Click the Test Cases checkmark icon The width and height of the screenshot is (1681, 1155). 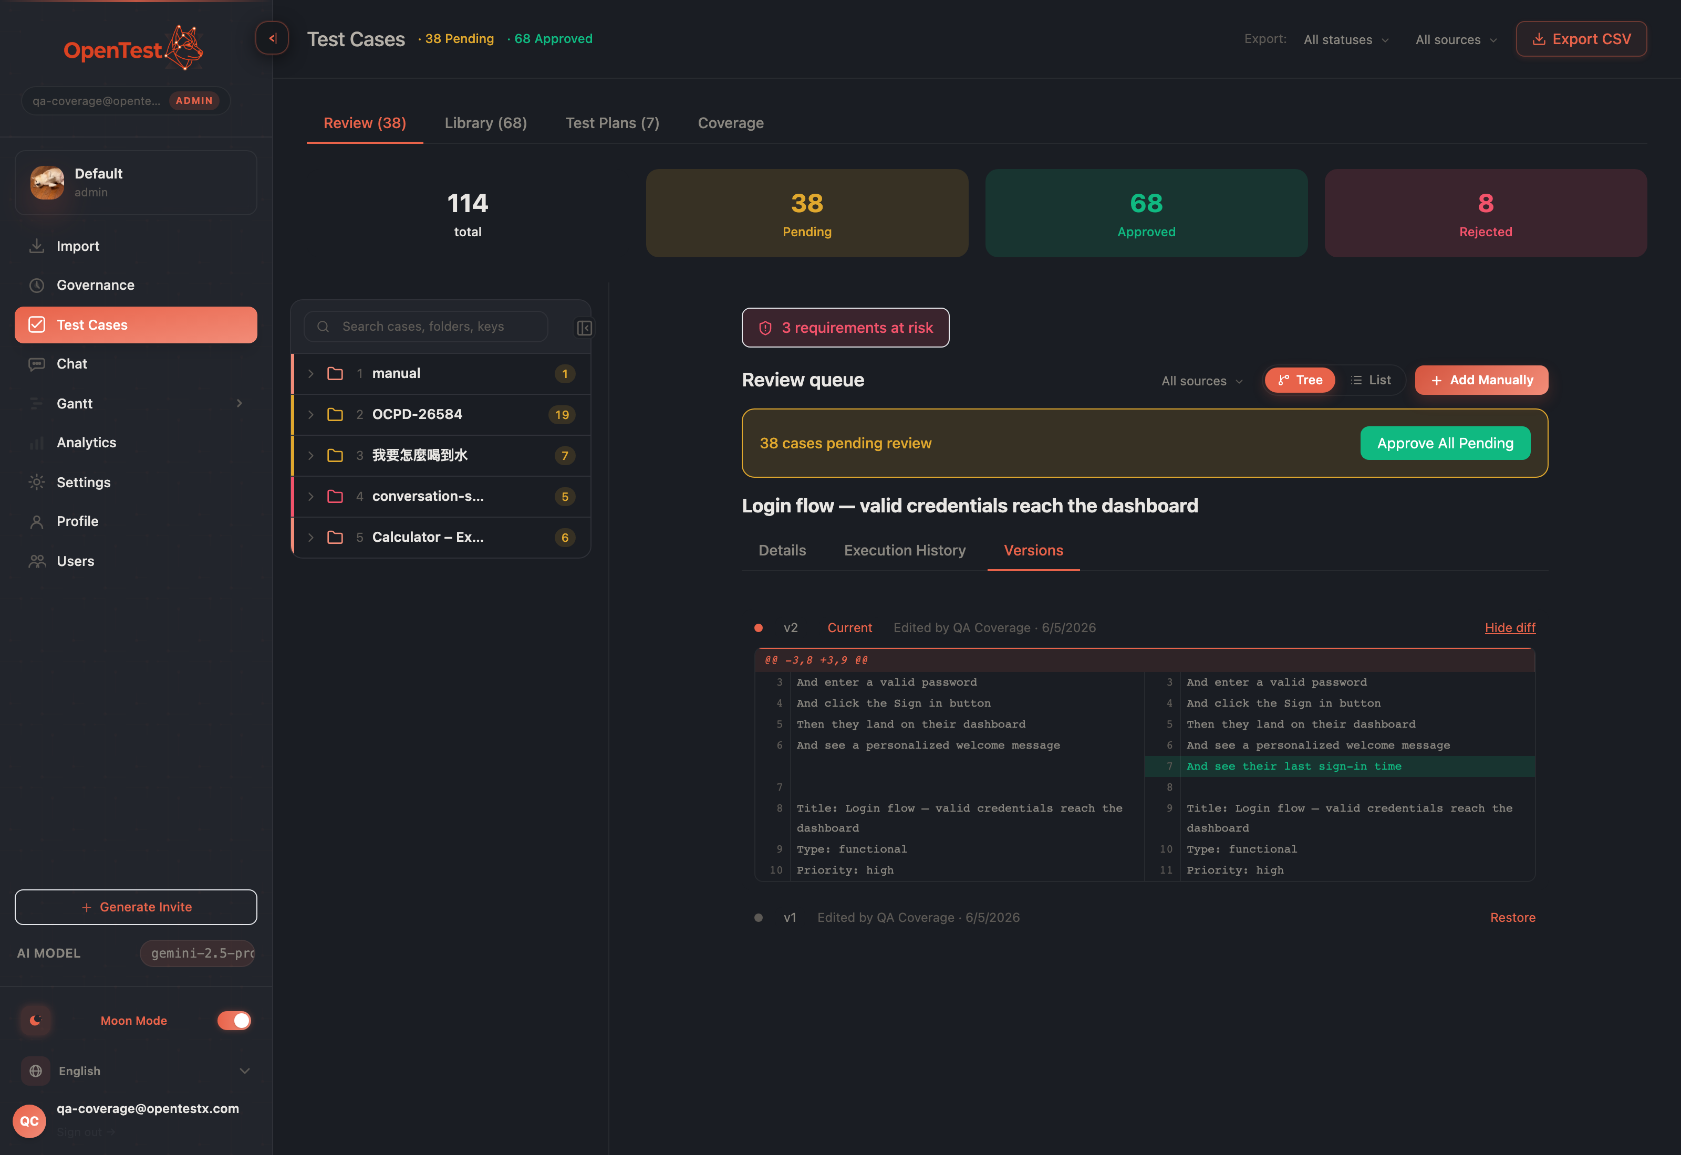[36, 325]
